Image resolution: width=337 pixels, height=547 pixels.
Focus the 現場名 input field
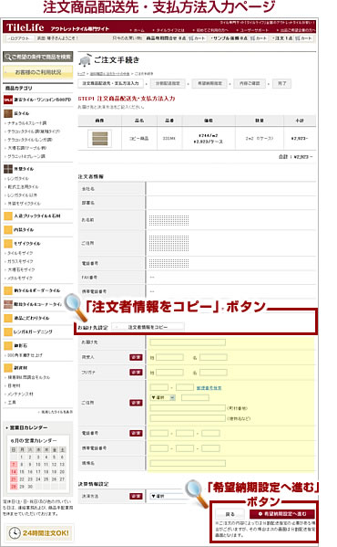click(x=188, y=463)
